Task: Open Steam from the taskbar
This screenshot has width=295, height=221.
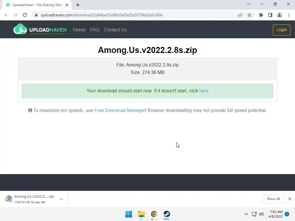Action: pyautogui.click(x=167, y=214)
